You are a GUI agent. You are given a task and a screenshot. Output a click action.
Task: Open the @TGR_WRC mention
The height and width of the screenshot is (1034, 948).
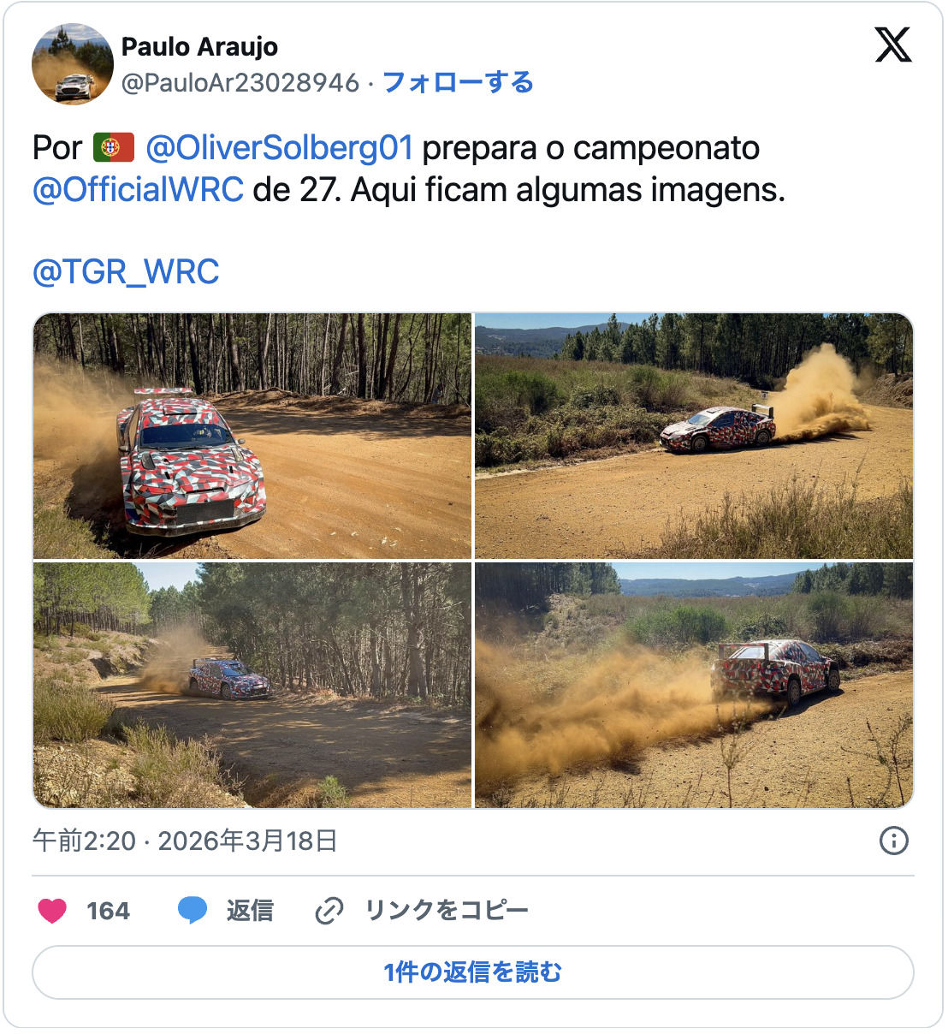point(126,271)
